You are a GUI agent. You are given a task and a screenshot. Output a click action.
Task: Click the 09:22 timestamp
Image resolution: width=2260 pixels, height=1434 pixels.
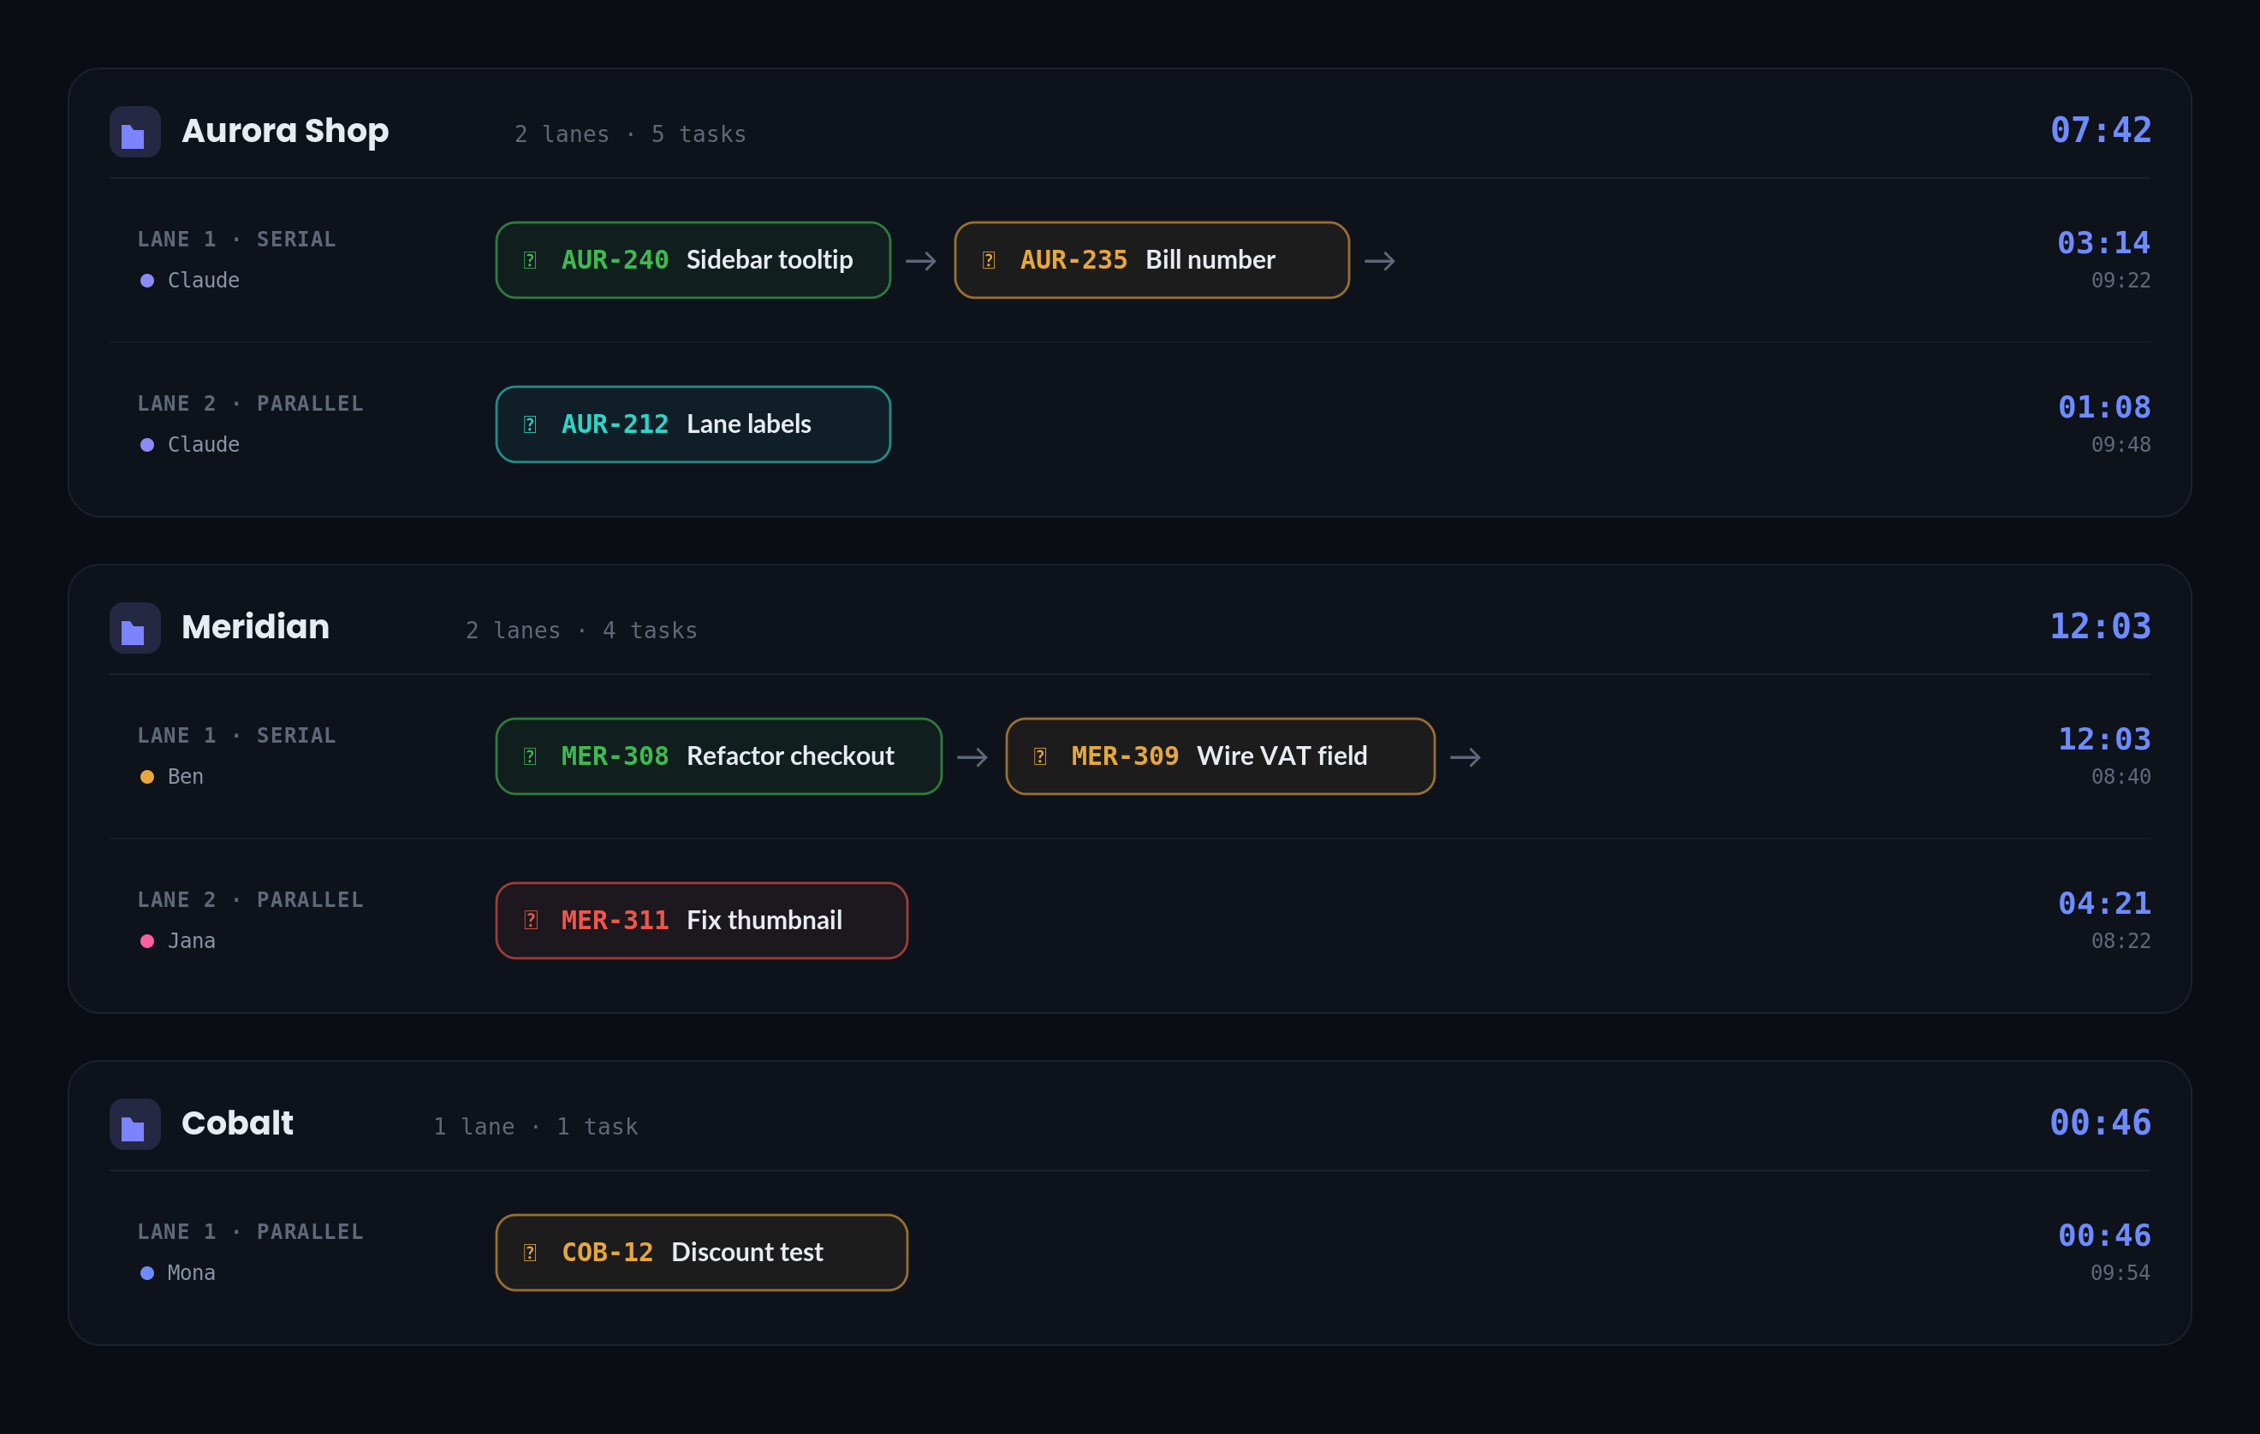pyautogui.click(x=2121, y=281)
